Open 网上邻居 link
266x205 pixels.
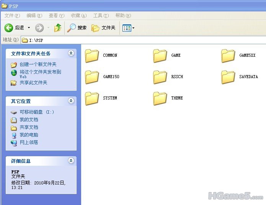tap(29, 143)
